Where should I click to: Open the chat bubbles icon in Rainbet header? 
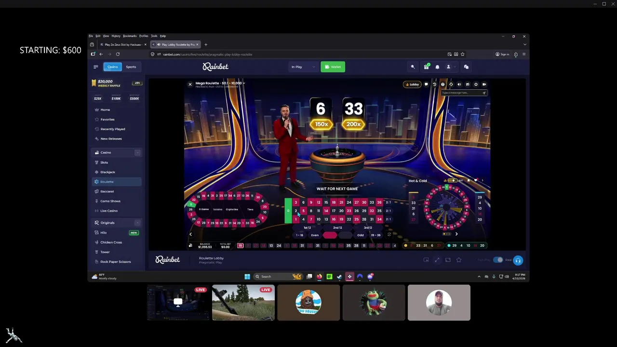click(466, 67)
